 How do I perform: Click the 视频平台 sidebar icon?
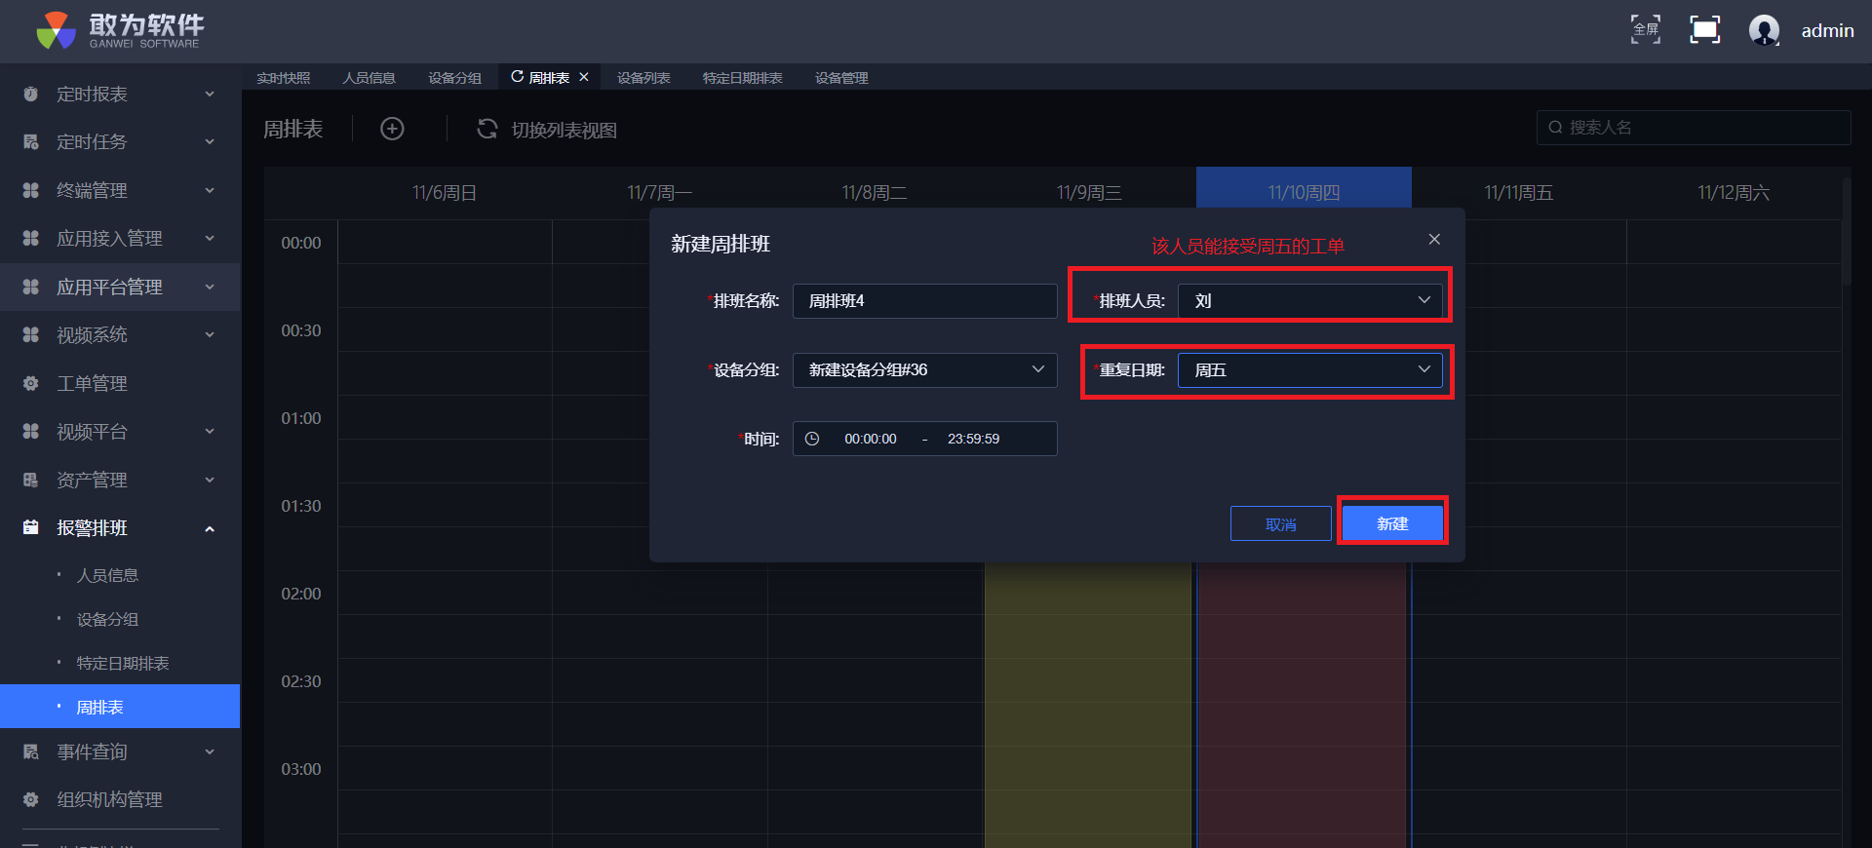[x=31, y=431]
